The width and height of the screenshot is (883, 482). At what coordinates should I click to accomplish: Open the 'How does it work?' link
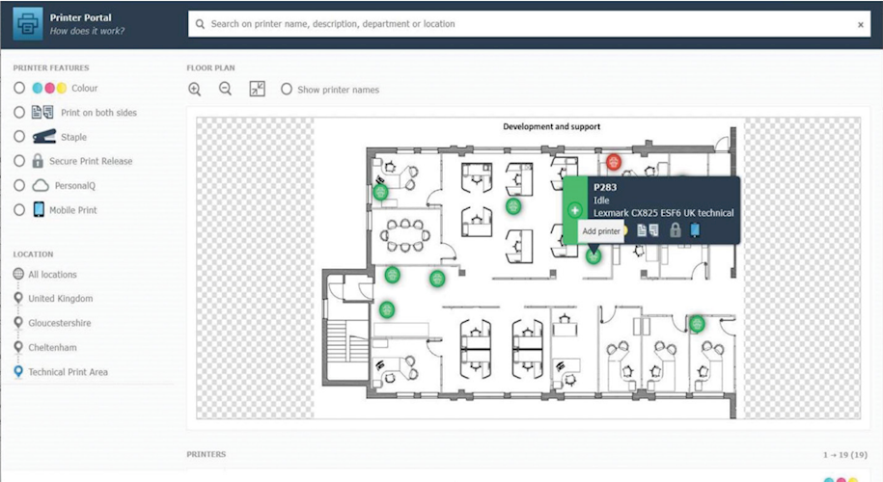tap(87, 31)
